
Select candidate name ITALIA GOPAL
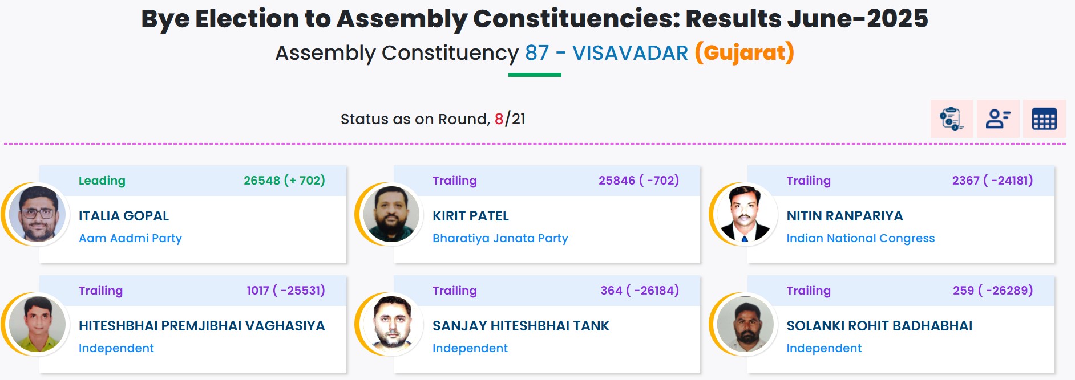tap(123, 216)
